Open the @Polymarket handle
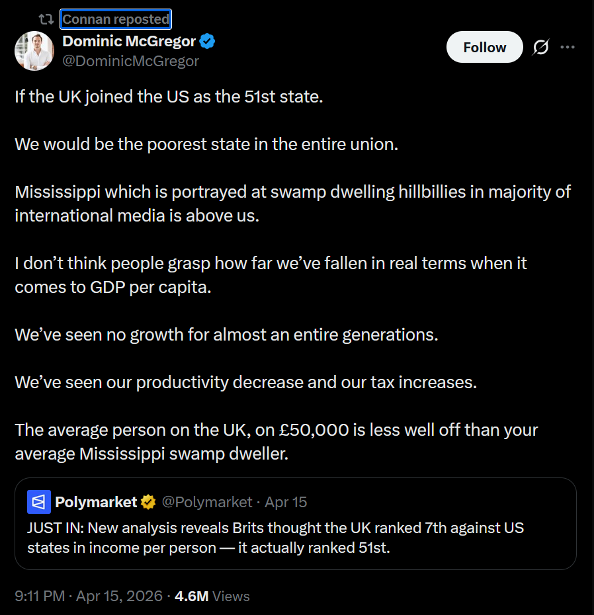594x615 pixels. pyautogui.click(x=207, y=503)
